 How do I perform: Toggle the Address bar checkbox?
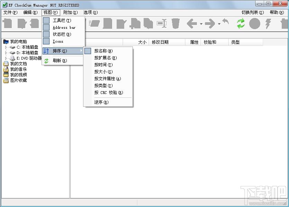click(x=46, y=27)
